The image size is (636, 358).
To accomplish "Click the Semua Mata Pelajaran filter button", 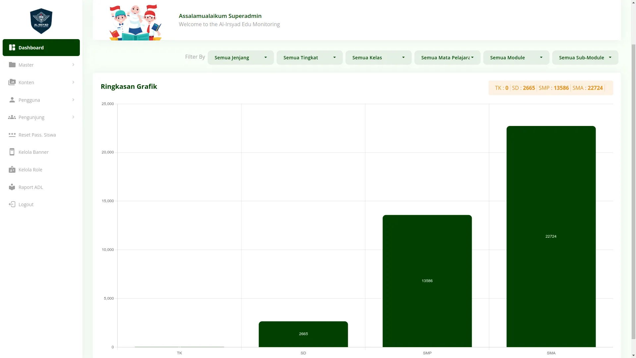I will 447,57.
